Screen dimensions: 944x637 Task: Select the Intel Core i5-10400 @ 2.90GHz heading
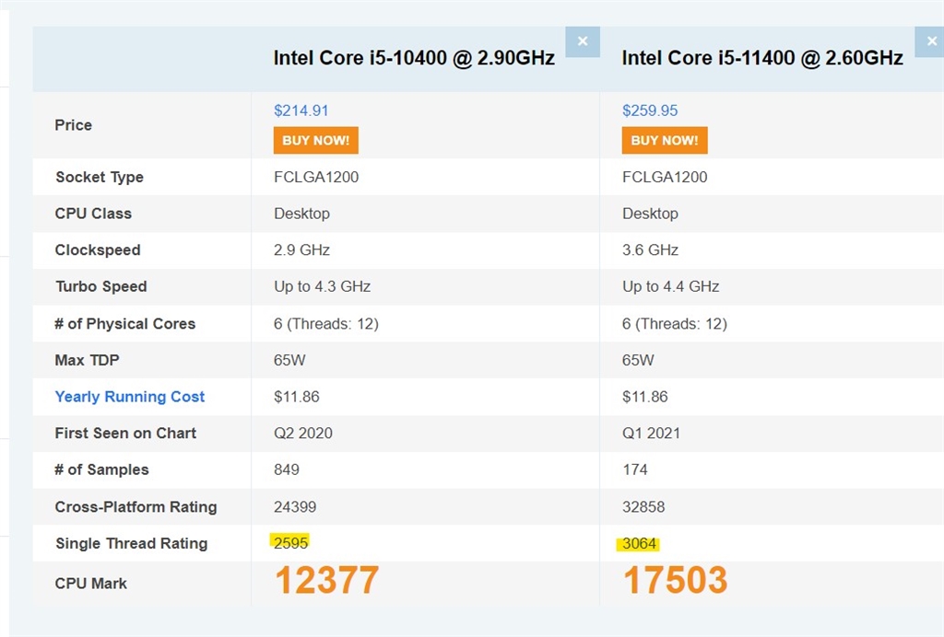414,58
